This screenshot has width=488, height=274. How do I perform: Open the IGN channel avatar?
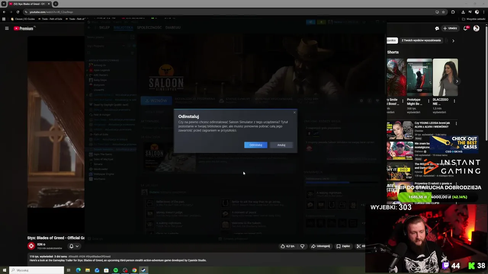point(31,246)
